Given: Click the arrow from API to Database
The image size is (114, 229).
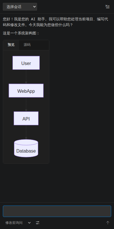Looking at the screenshot, I should [x=26, y=132].
